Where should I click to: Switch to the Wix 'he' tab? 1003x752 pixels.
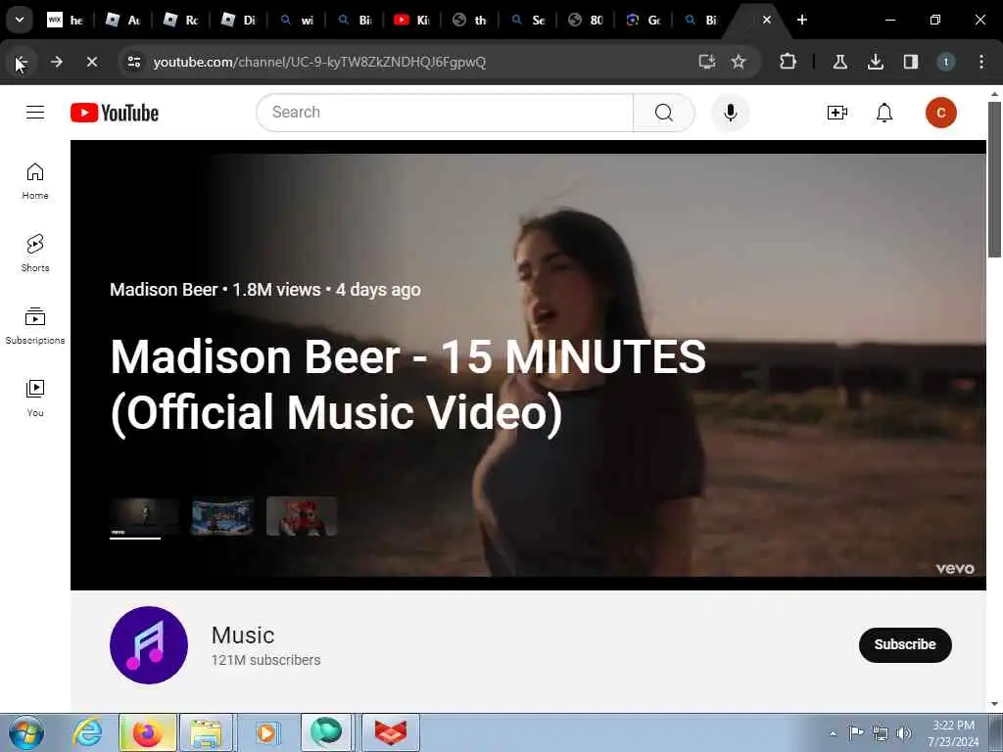66,21
